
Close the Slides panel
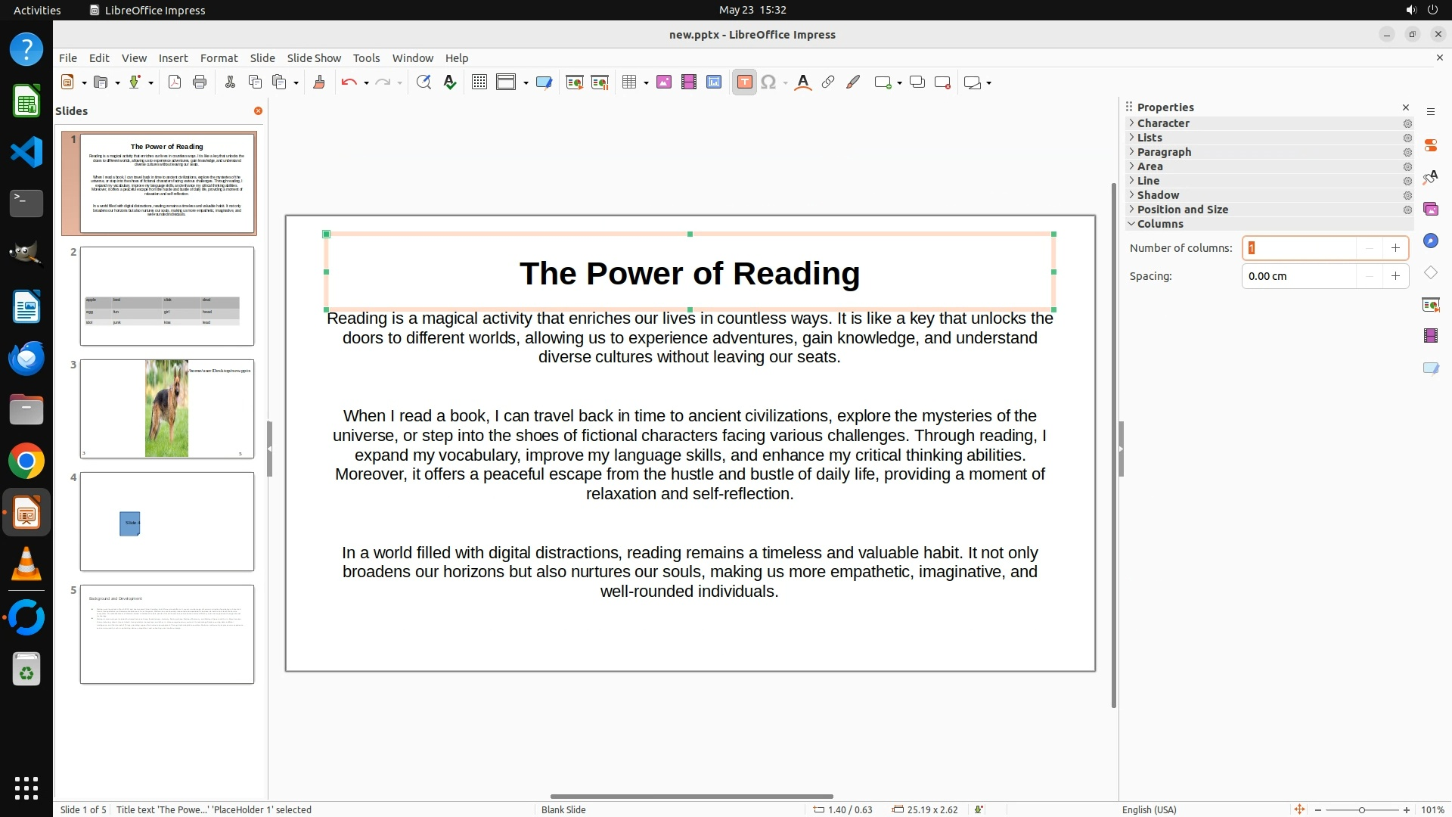[x=258, y=111]
